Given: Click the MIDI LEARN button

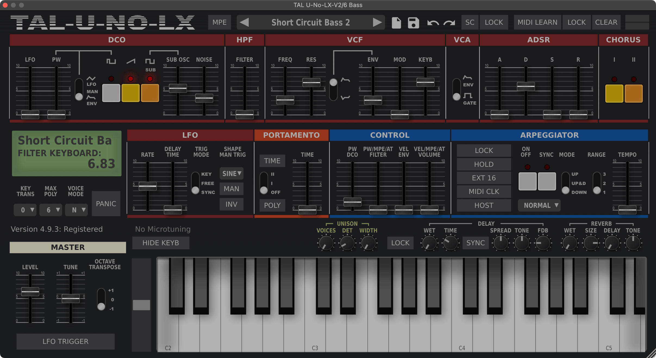Looking at the screenshot, I should click(537, 22).
